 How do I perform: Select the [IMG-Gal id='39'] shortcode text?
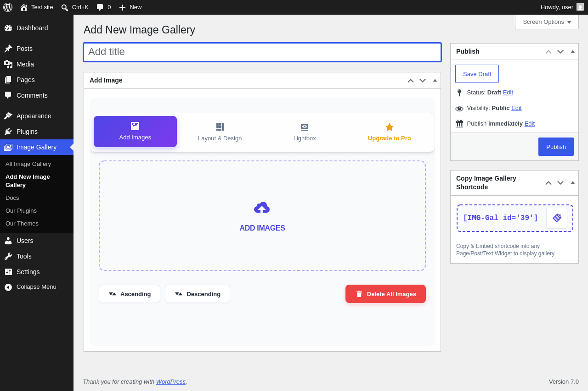500,218
